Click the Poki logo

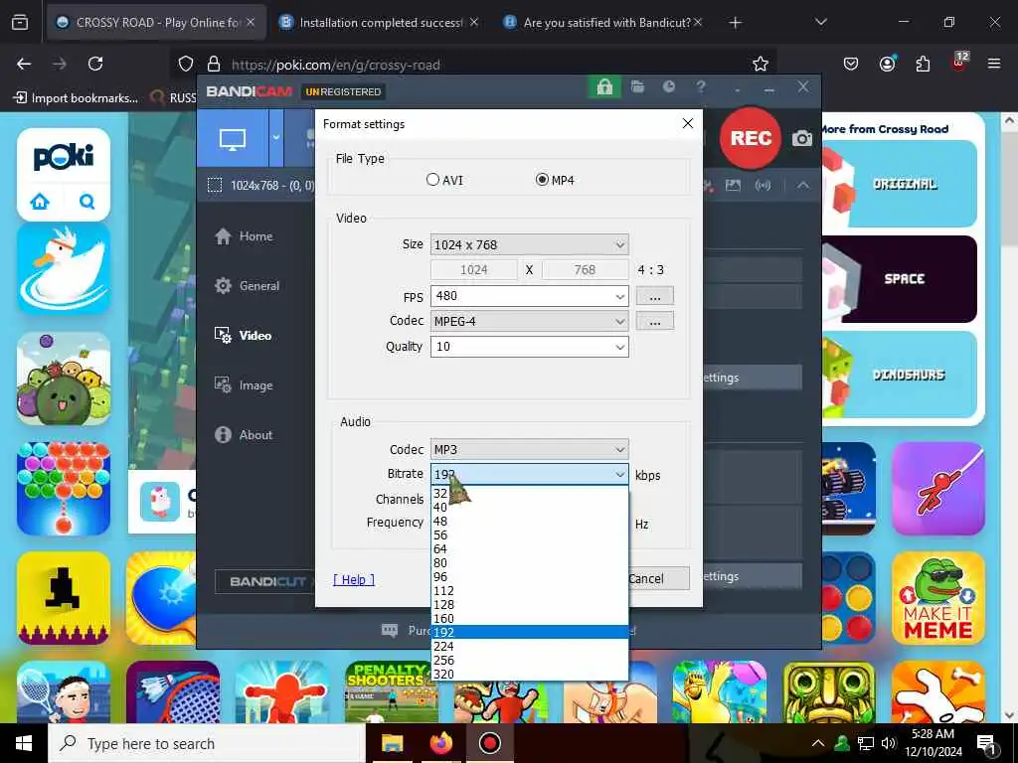point(63,157)
